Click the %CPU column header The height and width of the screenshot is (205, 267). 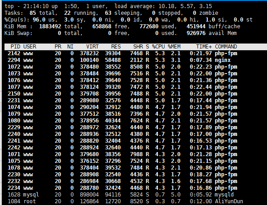pos(158,47)
